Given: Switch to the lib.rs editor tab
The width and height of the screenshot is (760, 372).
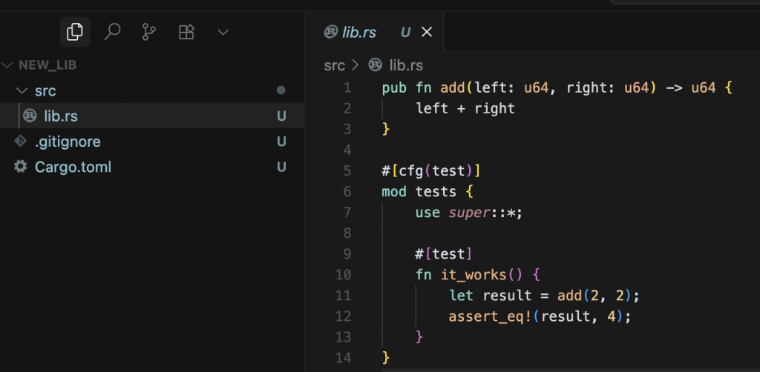Looking at the screenshot, I should click(x=359, y=33).
